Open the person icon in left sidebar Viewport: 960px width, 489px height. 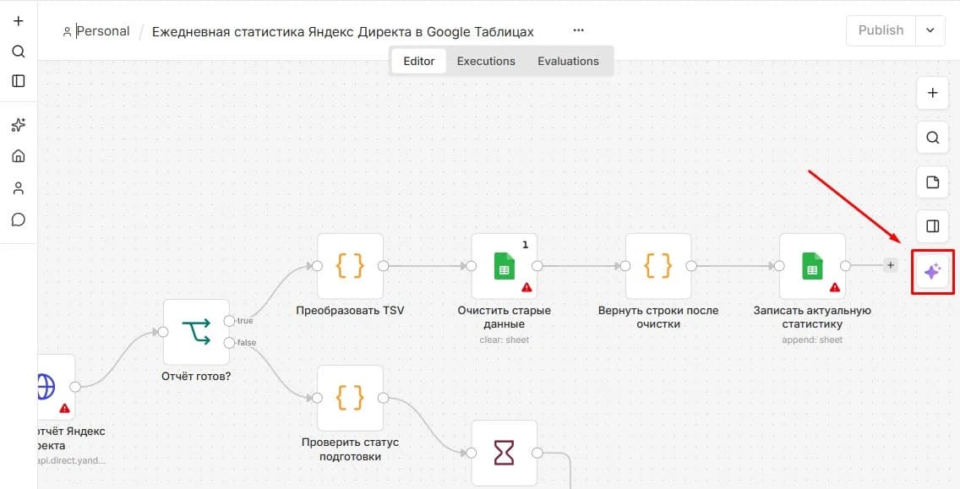19,187
